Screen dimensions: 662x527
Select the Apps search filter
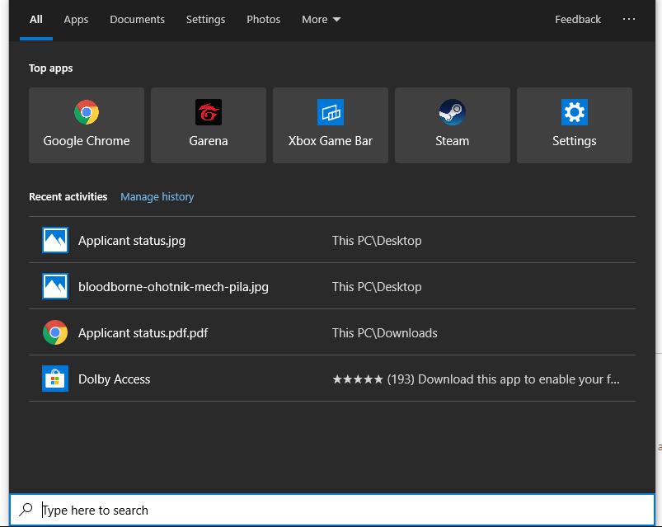click(76, 19)
